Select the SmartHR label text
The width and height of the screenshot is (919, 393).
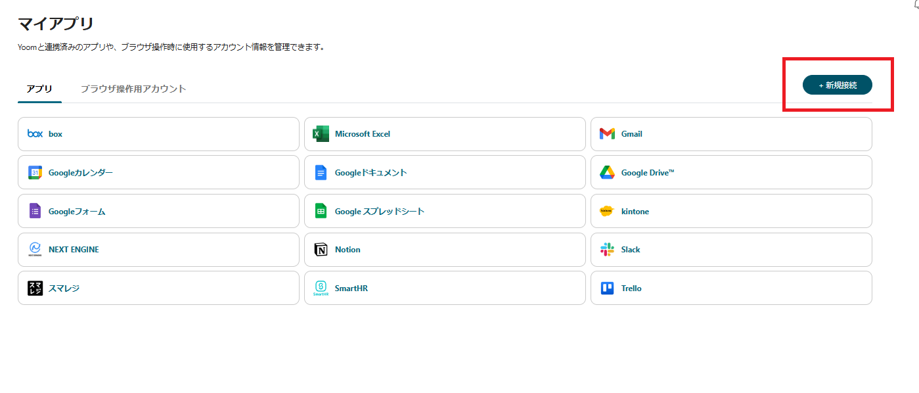click(351, 289)
